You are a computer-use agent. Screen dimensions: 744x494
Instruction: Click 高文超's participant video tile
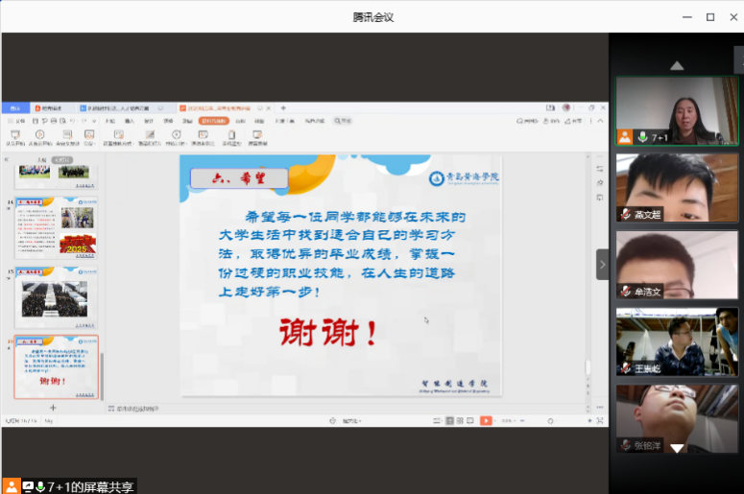[676, 188]
